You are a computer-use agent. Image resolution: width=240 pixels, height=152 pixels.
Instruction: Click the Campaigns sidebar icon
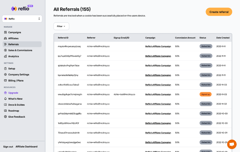[x=5, y=32]
